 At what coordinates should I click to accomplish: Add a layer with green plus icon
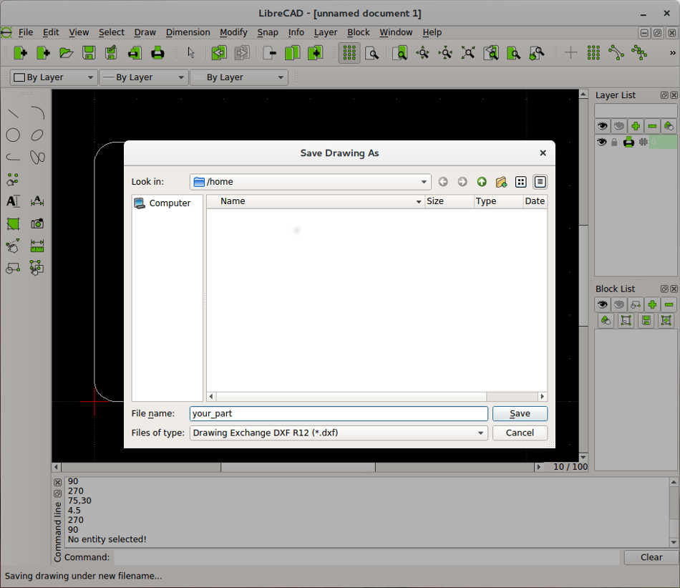(x=636, y=126)
